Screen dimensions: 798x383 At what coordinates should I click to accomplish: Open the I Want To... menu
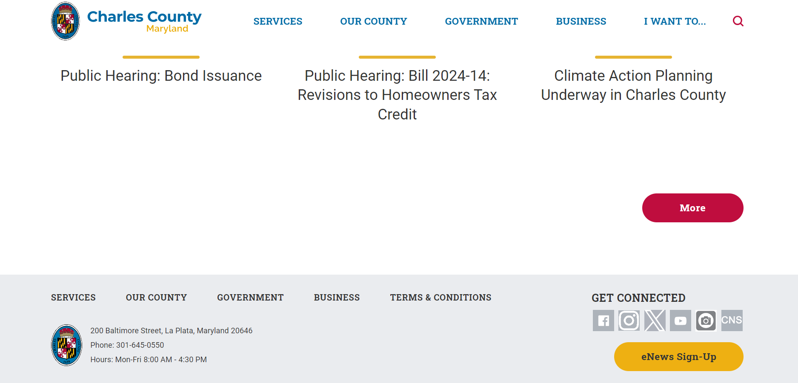(675, 21)
